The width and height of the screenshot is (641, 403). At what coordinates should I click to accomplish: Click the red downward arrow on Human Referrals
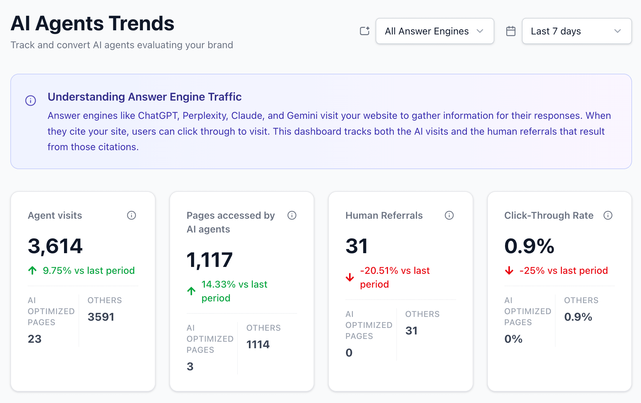coord(350,277)
